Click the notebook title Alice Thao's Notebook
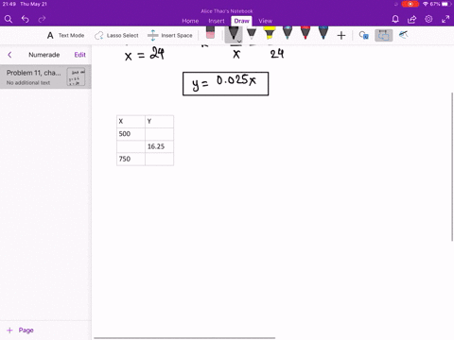Viewport: 454px width, 340px height. 227,11
